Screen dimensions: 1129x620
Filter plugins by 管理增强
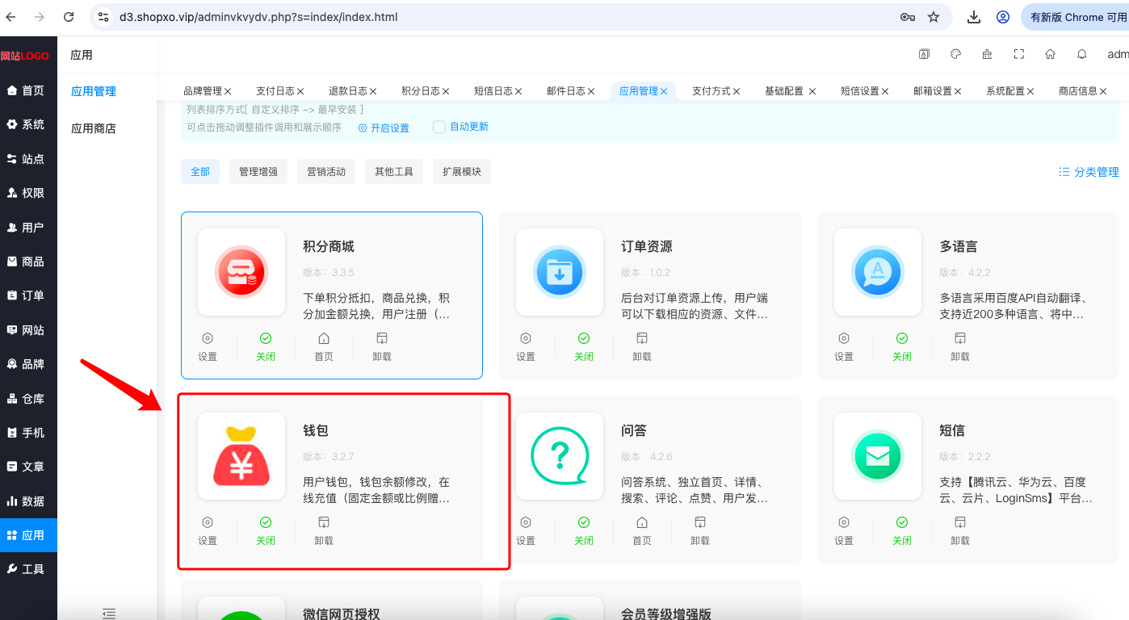pos(258,171)
